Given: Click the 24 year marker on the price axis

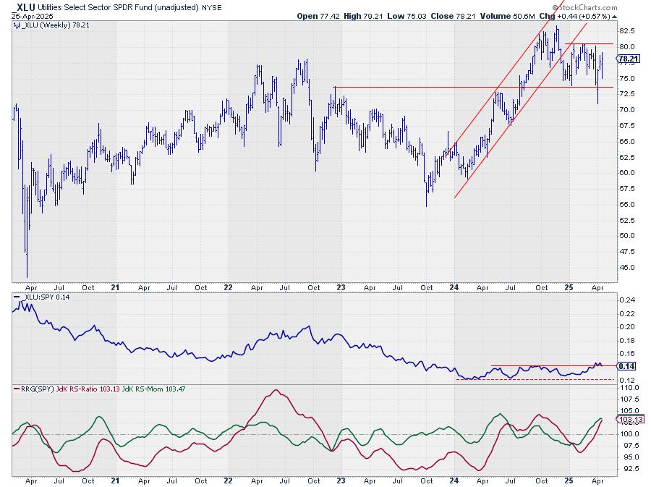Looking at the screenshot, I should pos(453,287).
